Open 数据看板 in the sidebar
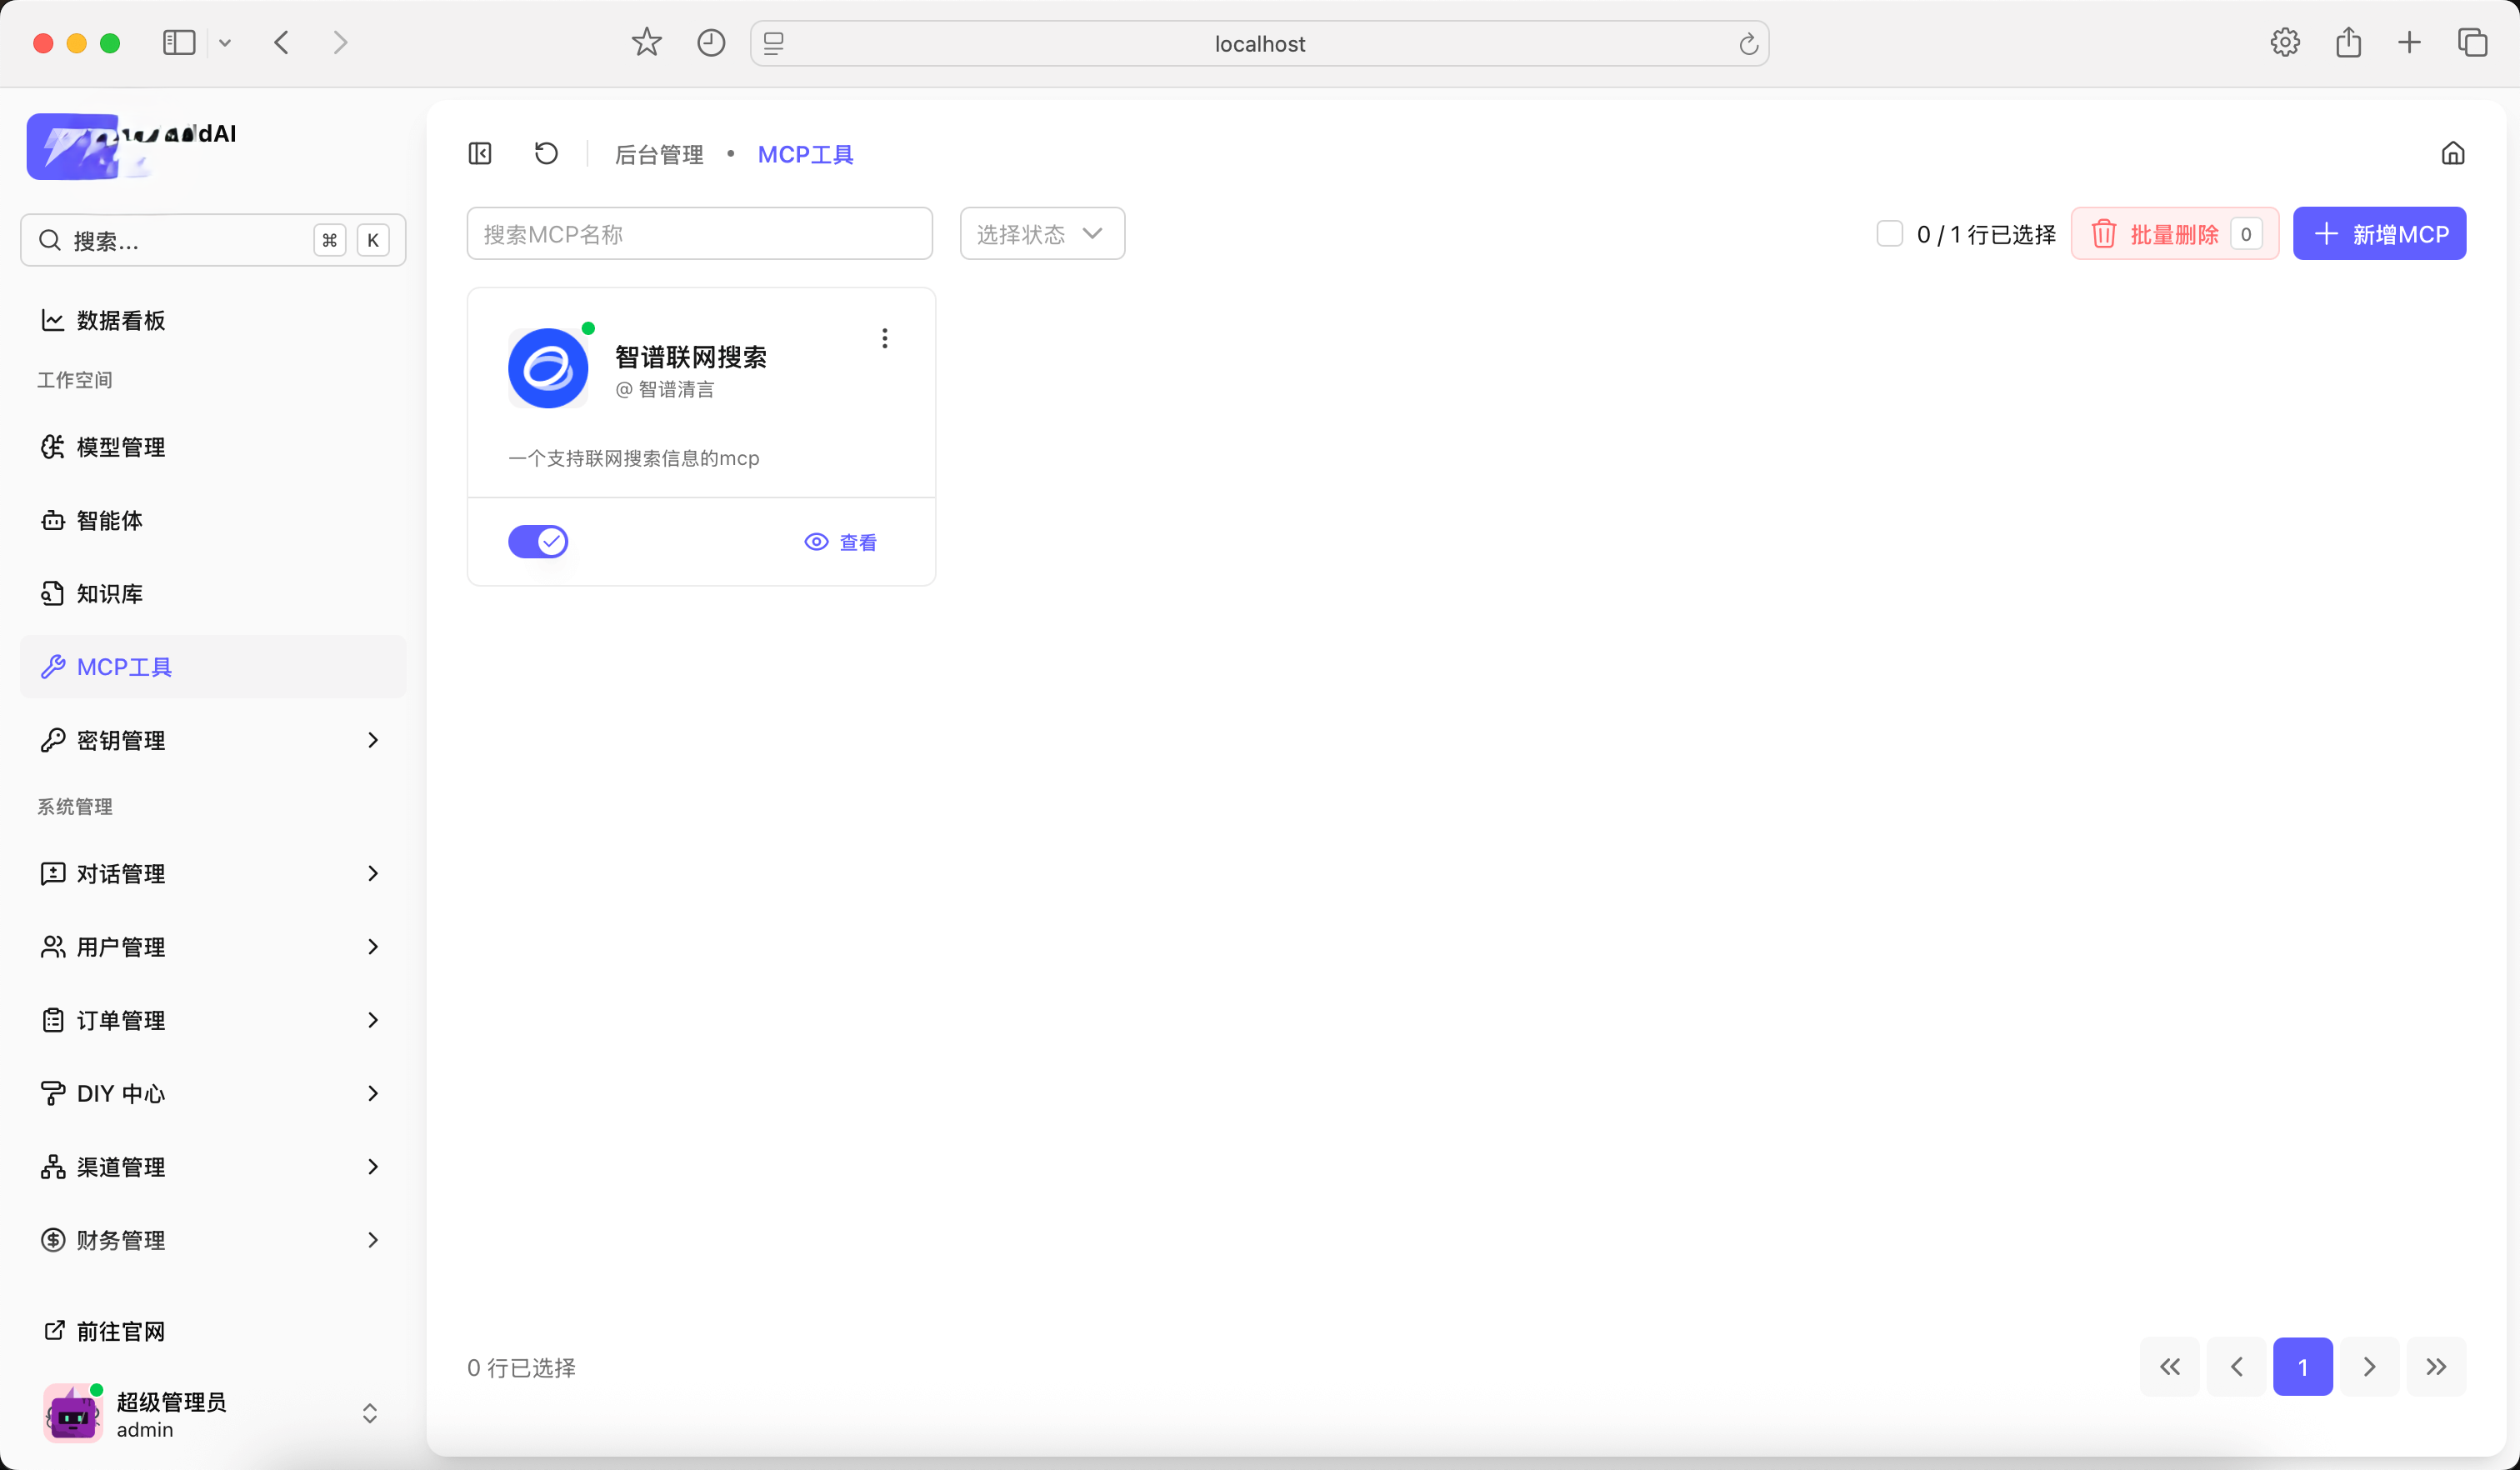 pos(120,320)
